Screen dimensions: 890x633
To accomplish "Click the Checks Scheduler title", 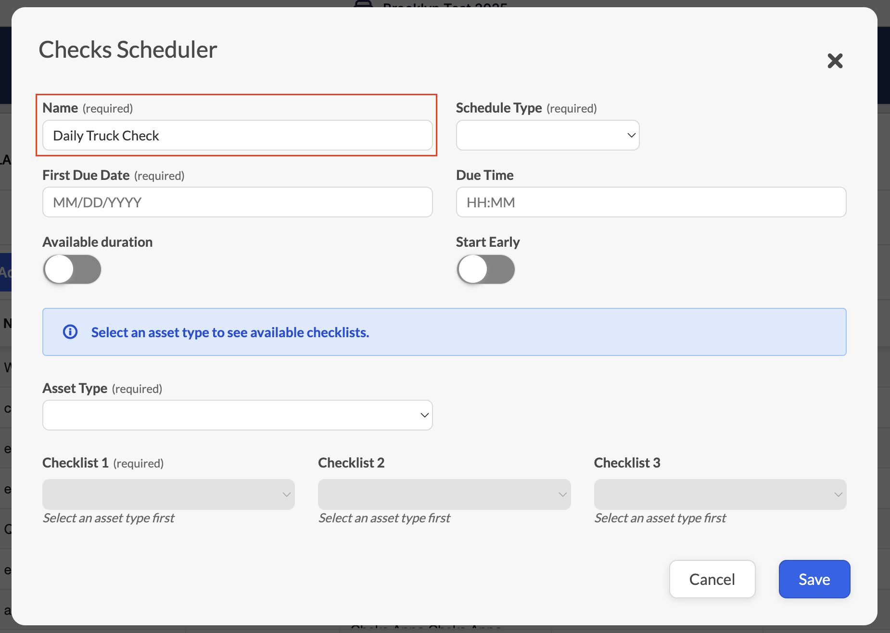I will (x=128, y=50).
